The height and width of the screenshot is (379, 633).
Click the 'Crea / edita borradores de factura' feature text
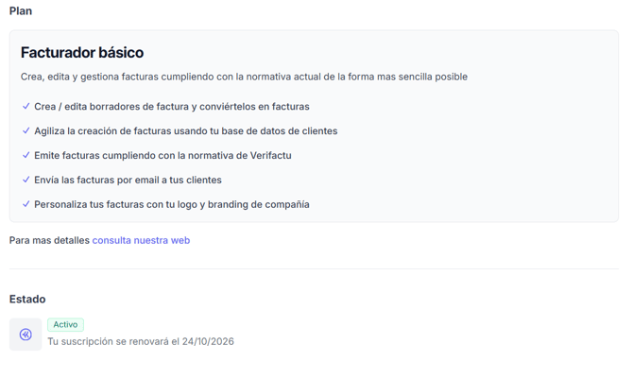tap(171, 107)
